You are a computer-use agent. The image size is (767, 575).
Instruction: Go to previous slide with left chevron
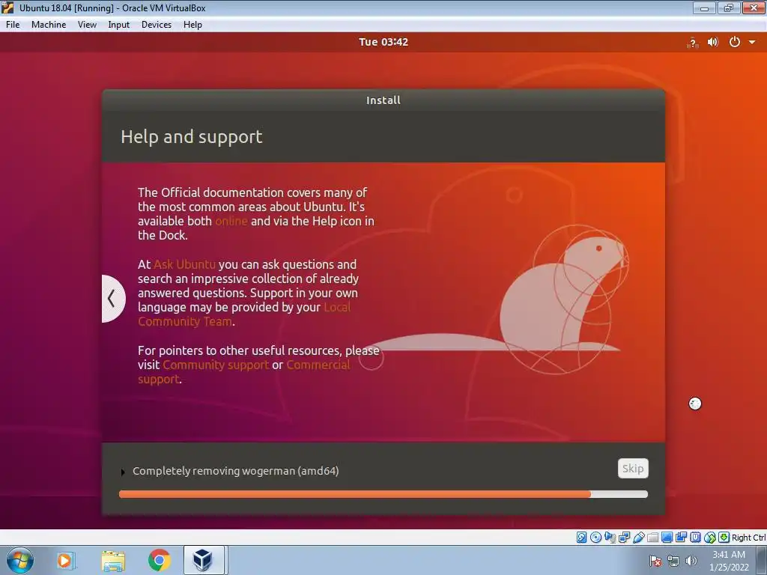(x=114, y=298)
